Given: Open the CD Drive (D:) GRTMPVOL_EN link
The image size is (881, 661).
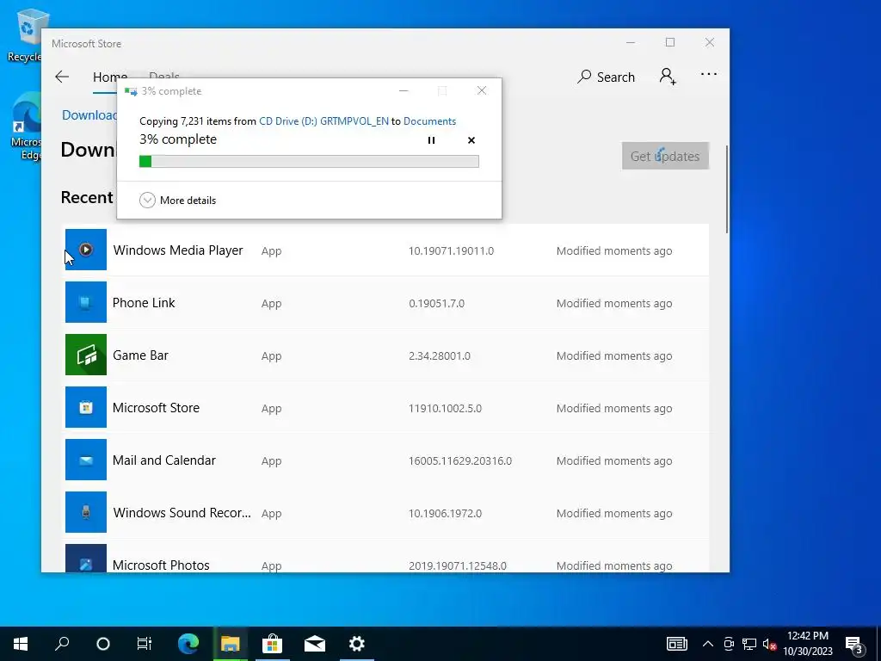Looking at the screenshot, I should [323, 121].
